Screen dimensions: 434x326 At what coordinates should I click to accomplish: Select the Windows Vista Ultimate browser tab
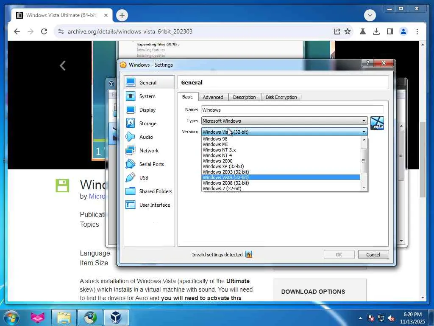[x=61, y=15]
